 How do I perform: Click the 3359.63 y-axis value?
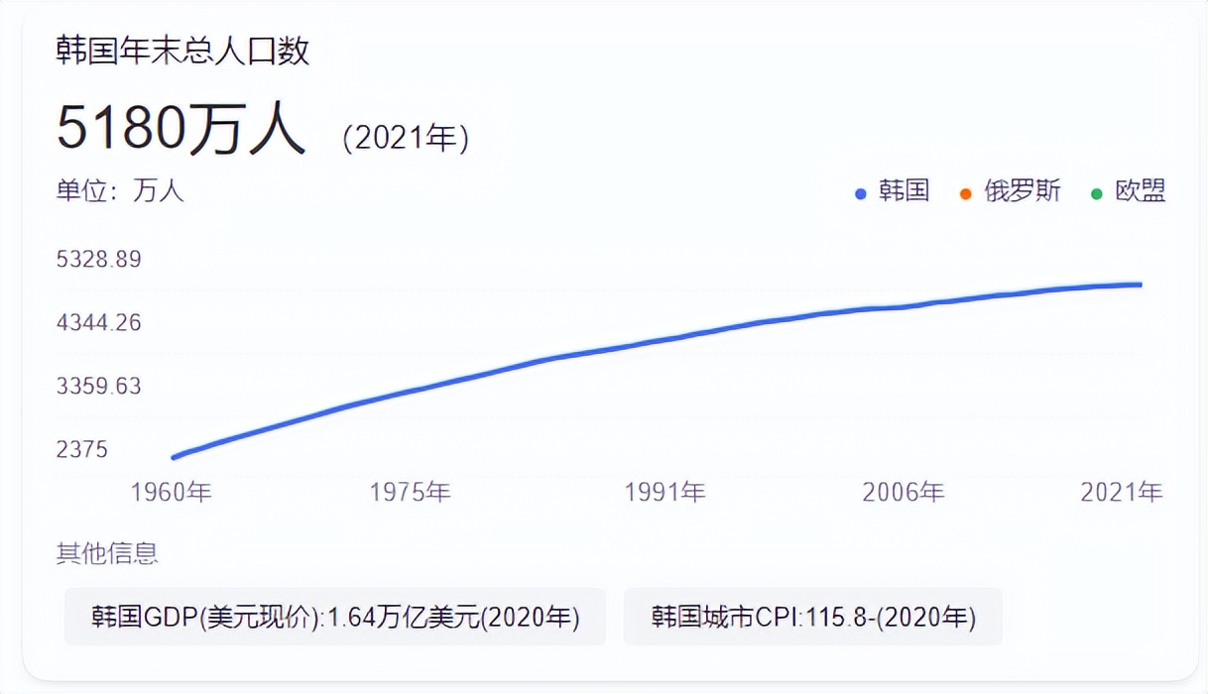point(99,386)
